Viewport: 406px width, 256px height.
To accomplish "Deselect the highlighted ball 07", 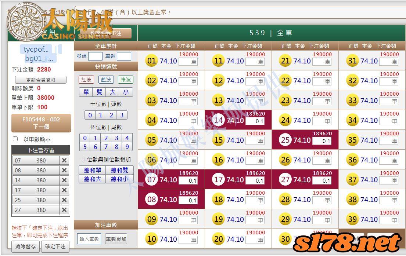I will 151,179.
